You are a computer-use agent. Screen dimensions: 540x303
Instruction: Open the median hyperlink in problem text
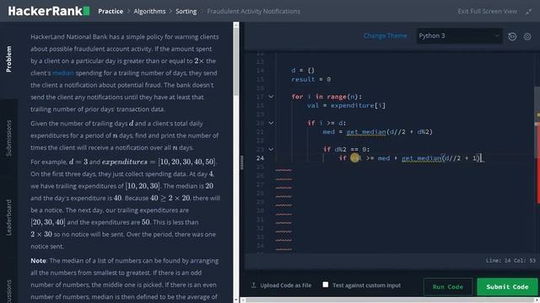63,73
